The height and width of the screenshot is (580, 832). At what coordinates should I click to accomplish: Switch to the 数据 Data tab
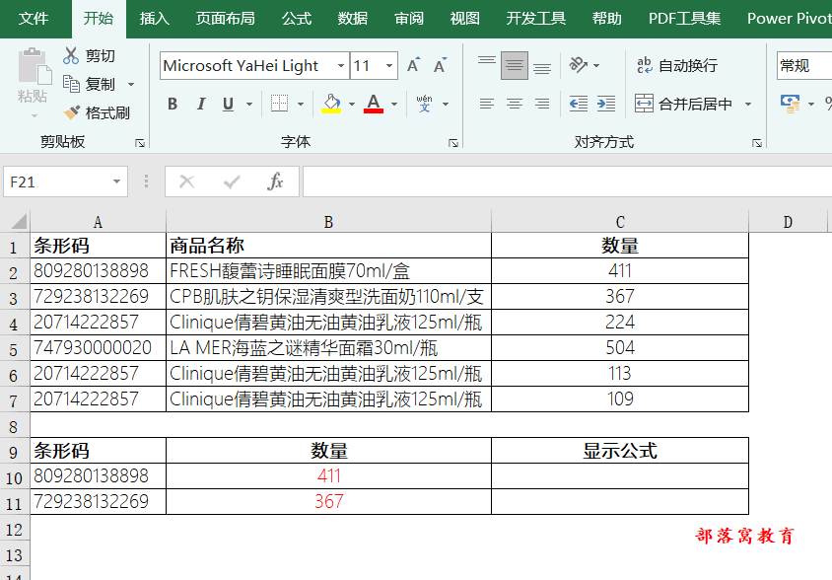[x=353, y=19]
